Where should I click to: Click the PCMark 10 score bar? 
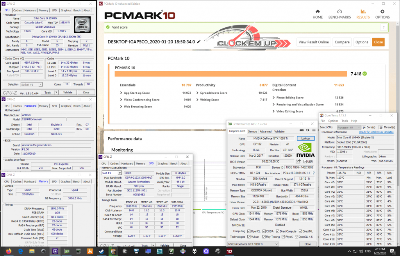pos(231,74)
